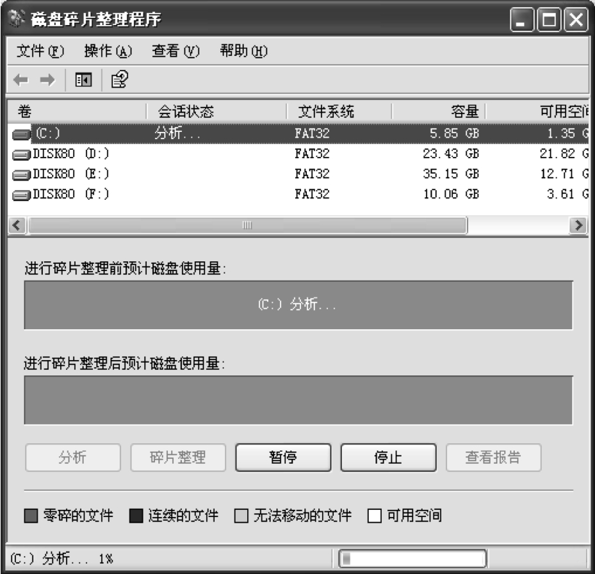The image size is (595, 574).
Task: Open the 帮助(H) menu
Action: (x=243, y=51)
